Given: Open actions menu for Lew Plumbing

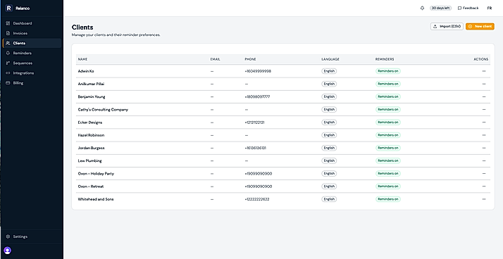Looking at the screenshot, I should (484, 161).
